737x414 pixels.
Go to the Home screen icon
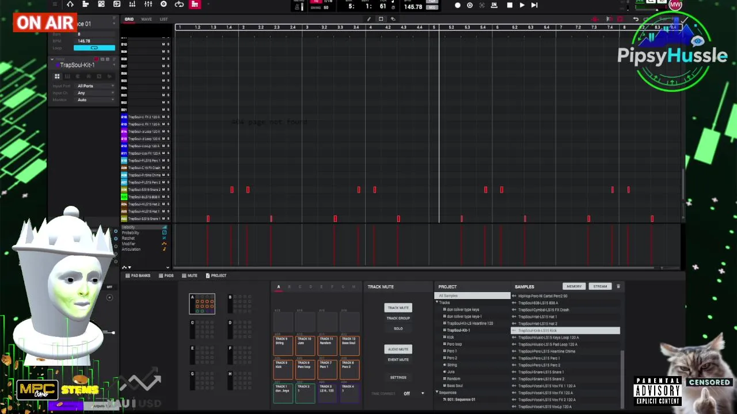coord(70,5)
